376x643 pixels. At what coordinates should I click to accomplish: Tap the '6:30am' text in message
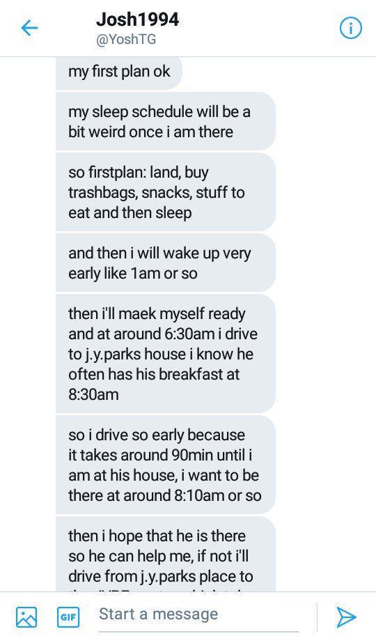click(x=189, y=334)
